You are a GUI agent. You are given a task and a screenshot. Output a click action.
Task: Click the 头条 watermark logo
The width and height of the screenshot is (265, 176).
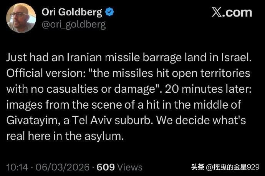pyautogui.click(x=197, y=168)
